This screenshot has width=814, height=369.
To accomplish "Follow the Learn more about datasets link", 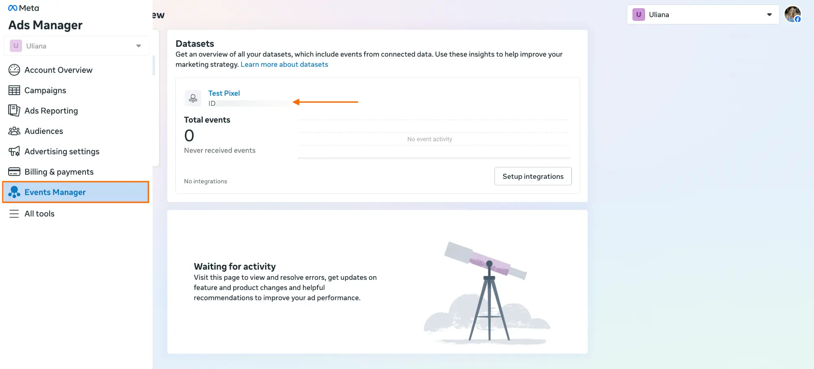I will point(284,64).
